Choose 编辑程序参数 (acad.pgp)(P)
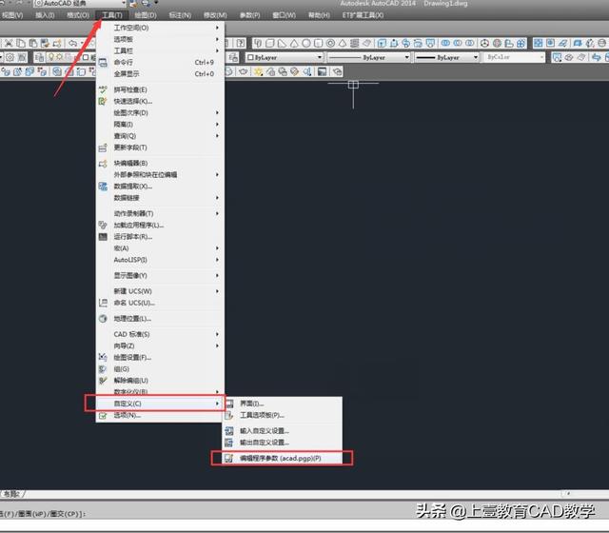 click(283, 458)
